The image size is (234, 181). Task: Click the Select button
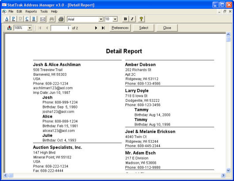143,28
